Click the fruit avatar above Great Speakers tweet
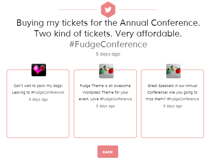 173,71
